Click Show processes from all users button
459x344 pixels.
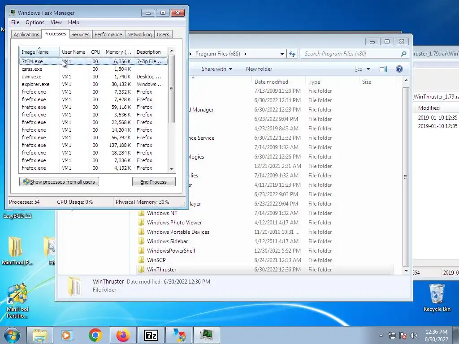59,182
